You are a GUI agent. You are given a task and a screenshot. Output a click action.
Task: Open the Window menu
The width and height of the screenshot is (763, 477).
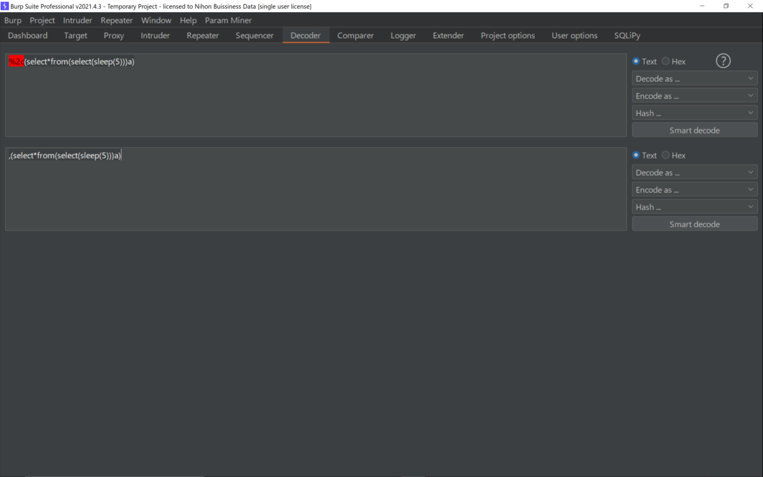click(156, 20)
